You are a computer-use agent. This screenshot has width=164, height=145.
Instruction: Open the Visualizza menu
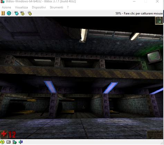click(x=21, y=7)
